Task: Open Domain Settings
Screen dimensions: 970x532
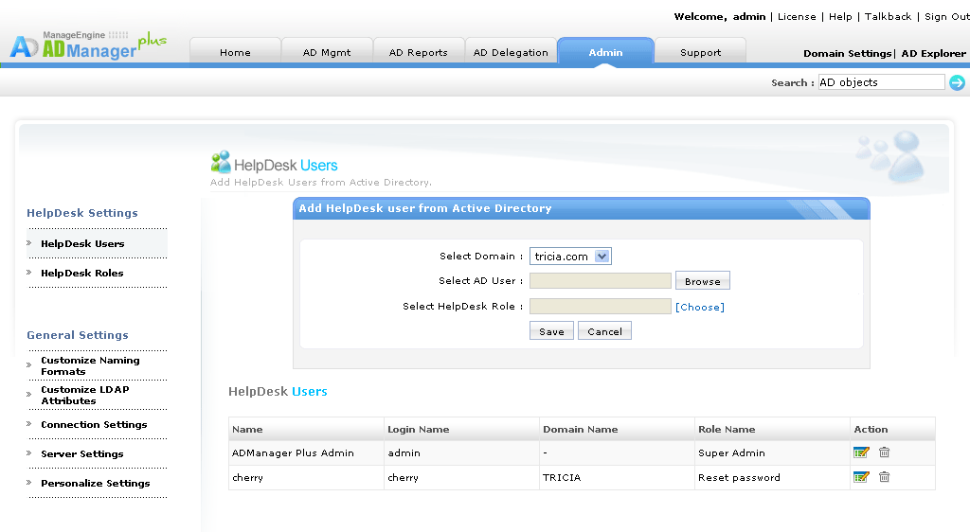Action: pos(847,53)
